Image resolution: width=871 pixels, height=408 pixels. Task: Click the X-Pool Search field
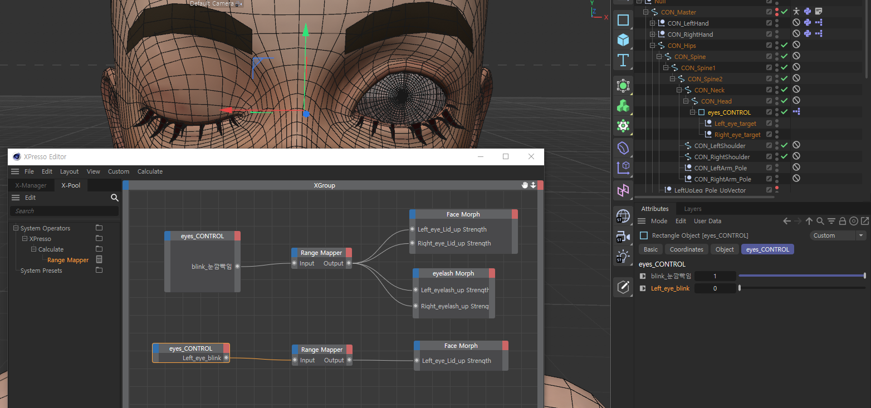[64, 211]
